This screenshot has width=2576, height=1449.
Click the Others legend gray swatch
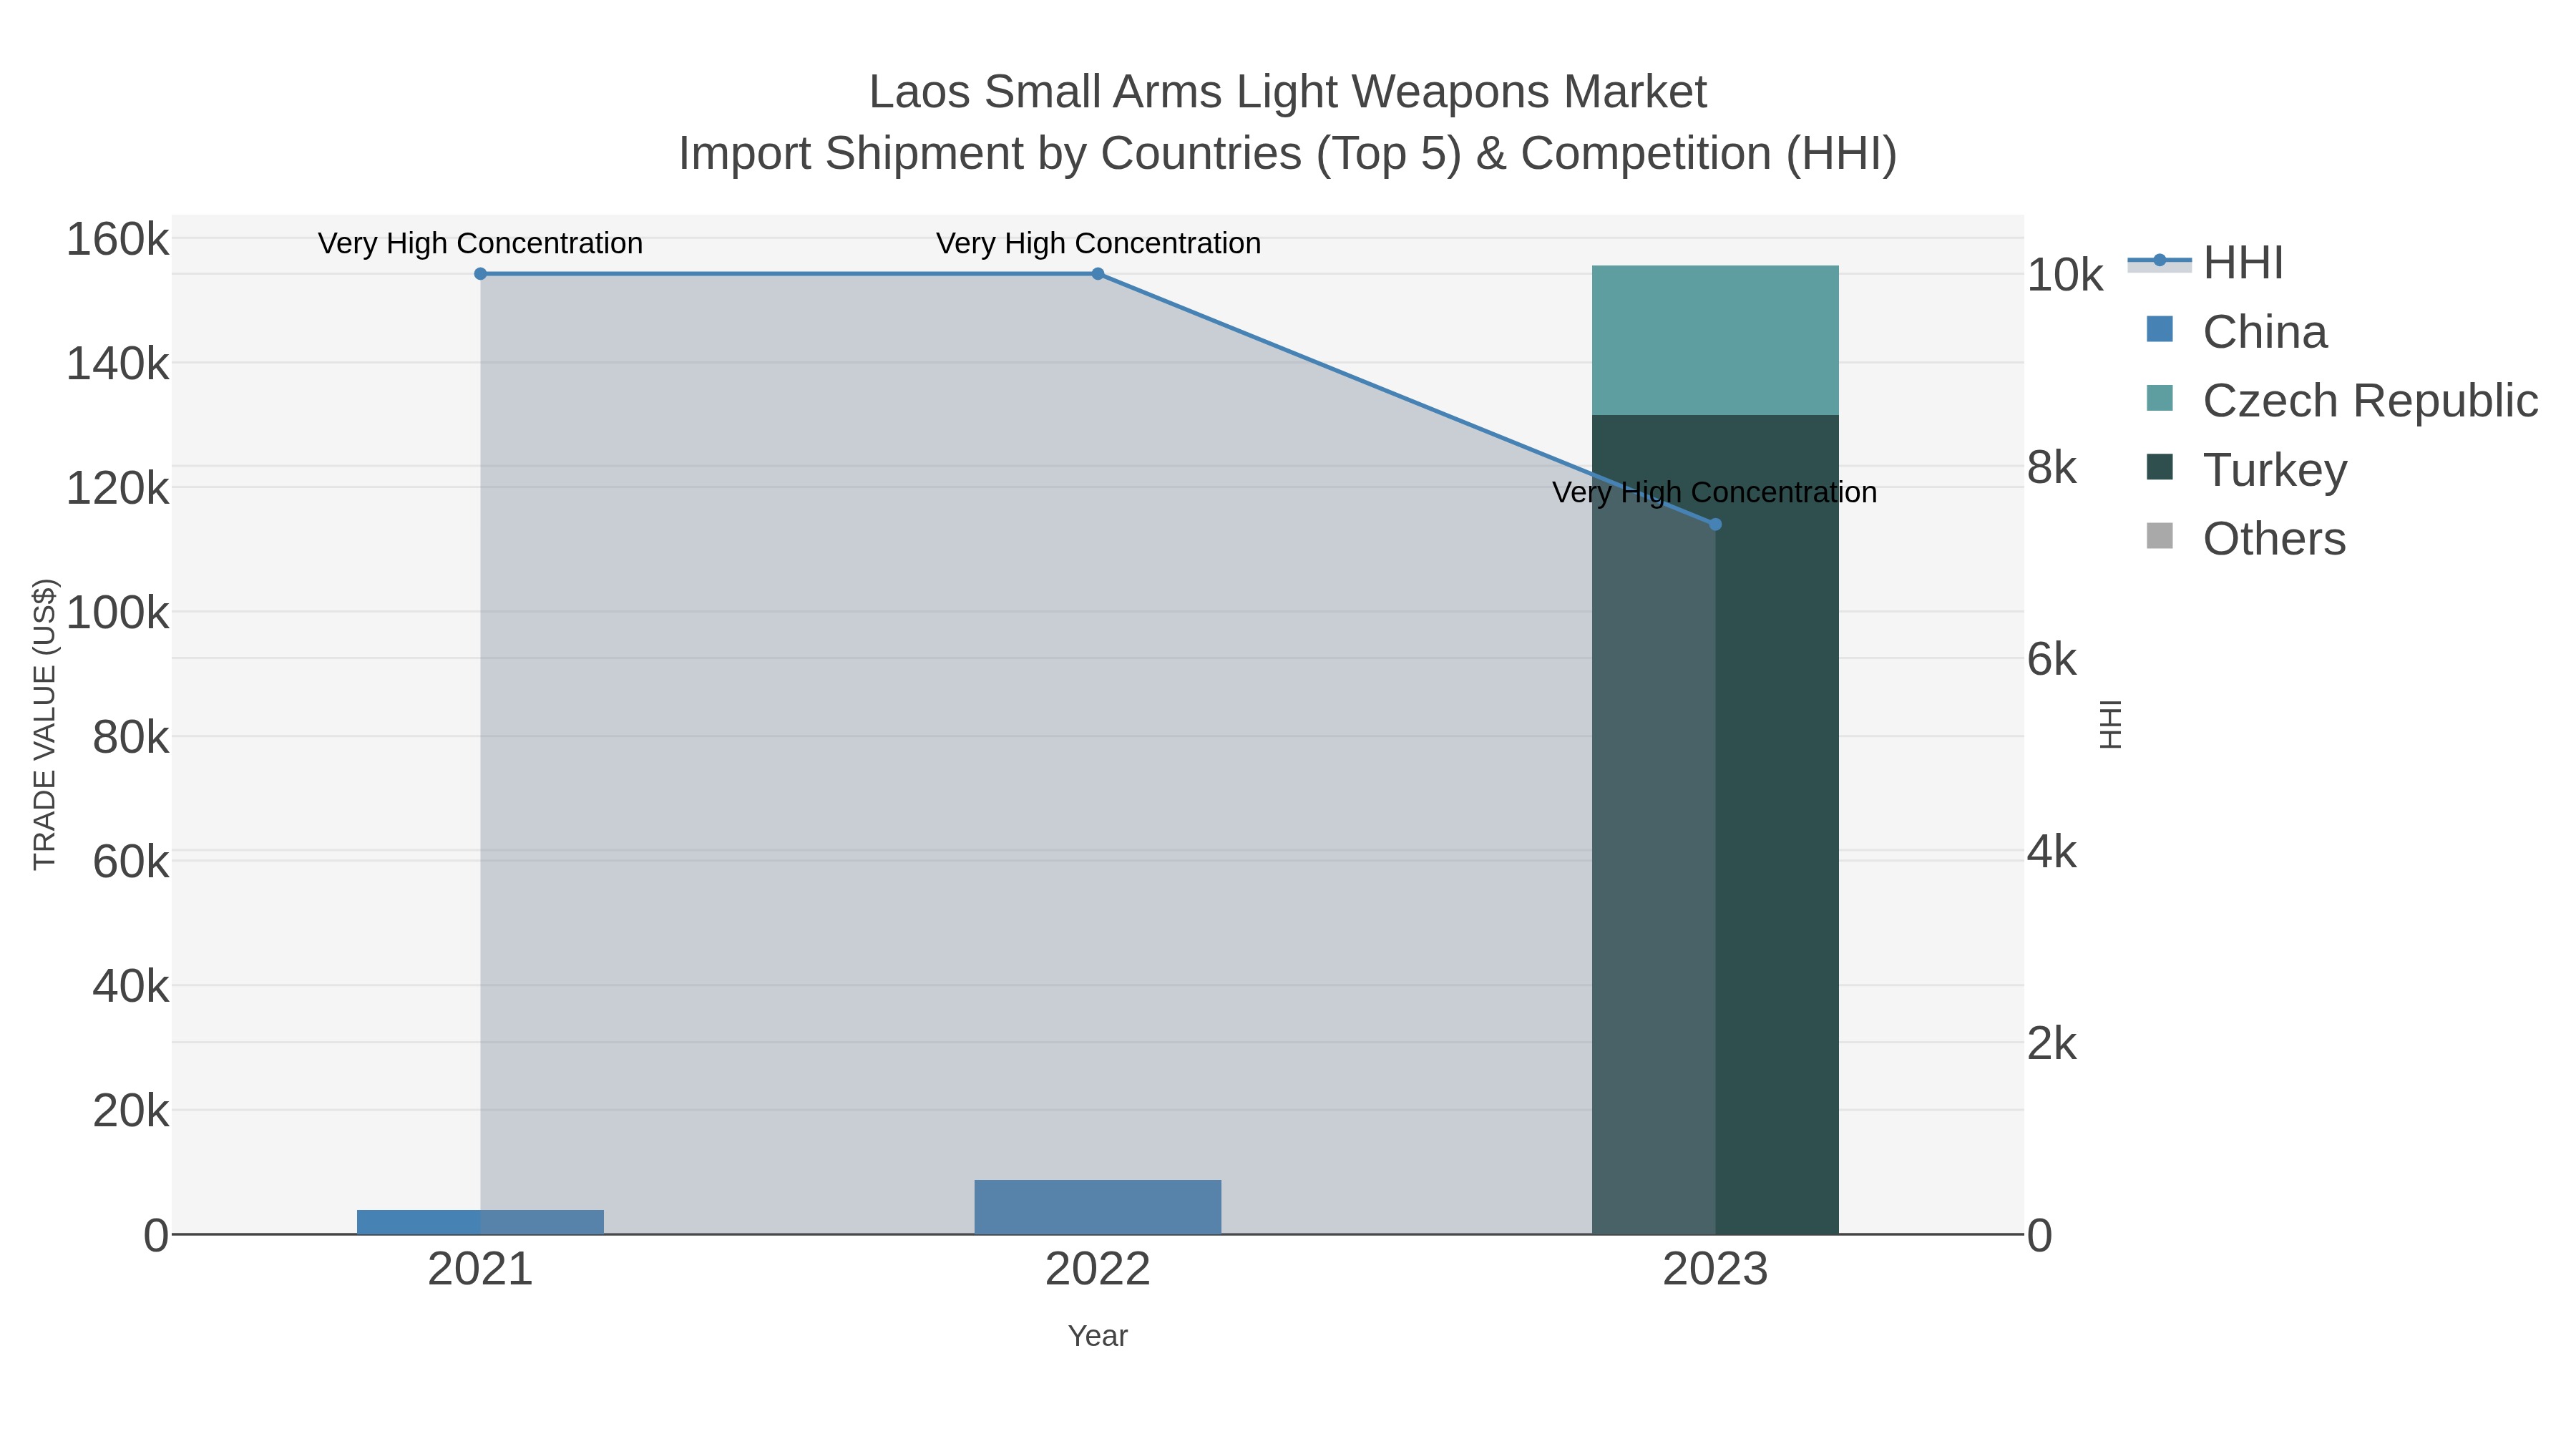click(x=2160, y=536)
